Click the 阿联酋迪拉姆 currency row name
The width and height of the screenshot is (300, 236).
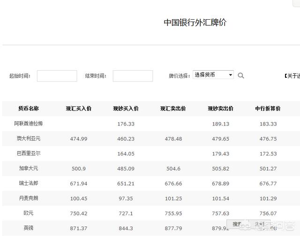(29, 124)
